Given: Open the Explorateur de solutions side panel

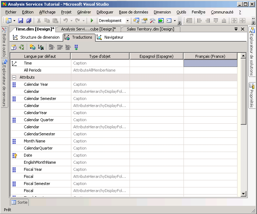Looking at the screenshot, I should pyautogui.click(x=252, y=51).
